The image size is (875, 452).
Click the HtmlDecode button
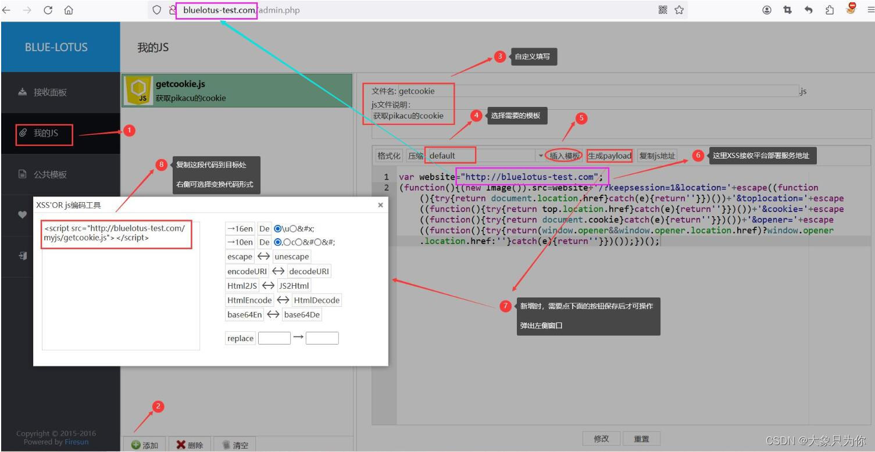pos(316,300)
